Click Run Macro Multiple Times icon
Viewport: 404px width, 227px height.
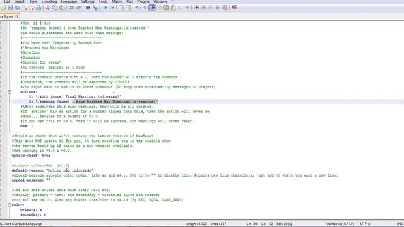point(218,8)
